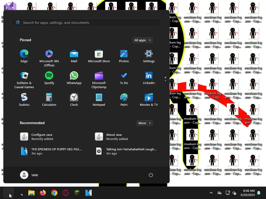Launch Opera browser from taskbar
Viewport: 266px width, 199px height.
(x=66, y=193)
